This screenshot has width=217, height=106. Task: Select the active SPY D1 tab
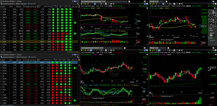click(x=154, y=1)
